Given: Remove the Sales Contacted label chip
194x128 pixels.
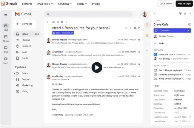Looking at the screenshot, I should pyautogui.click(x=72, y=33).
